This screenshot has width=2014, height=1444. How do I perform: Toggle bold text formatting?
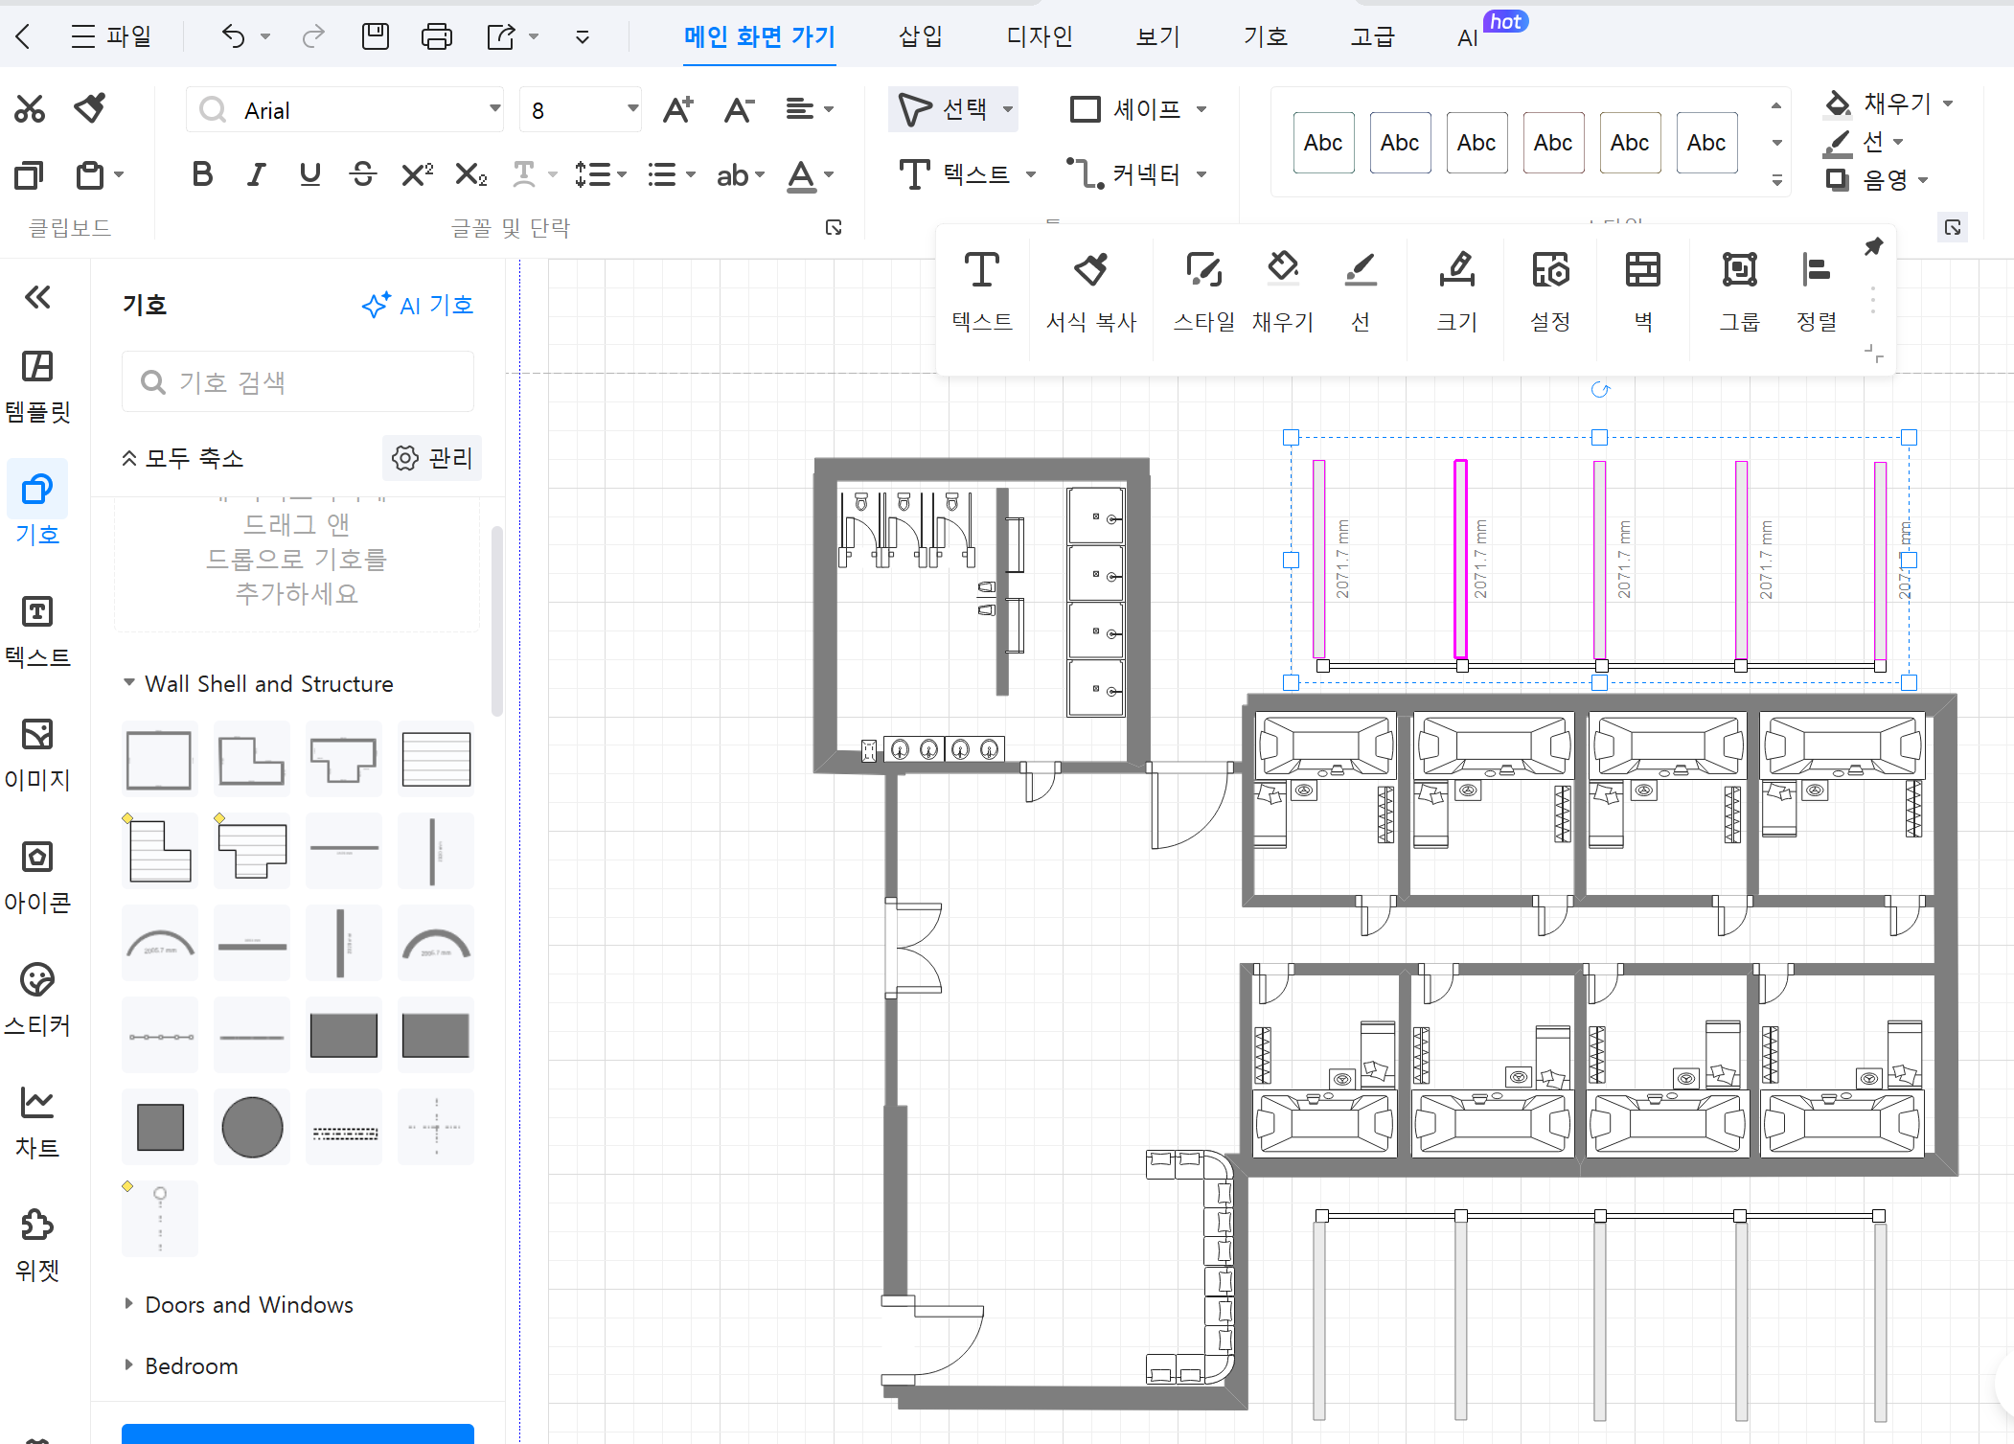pos(201,174)
